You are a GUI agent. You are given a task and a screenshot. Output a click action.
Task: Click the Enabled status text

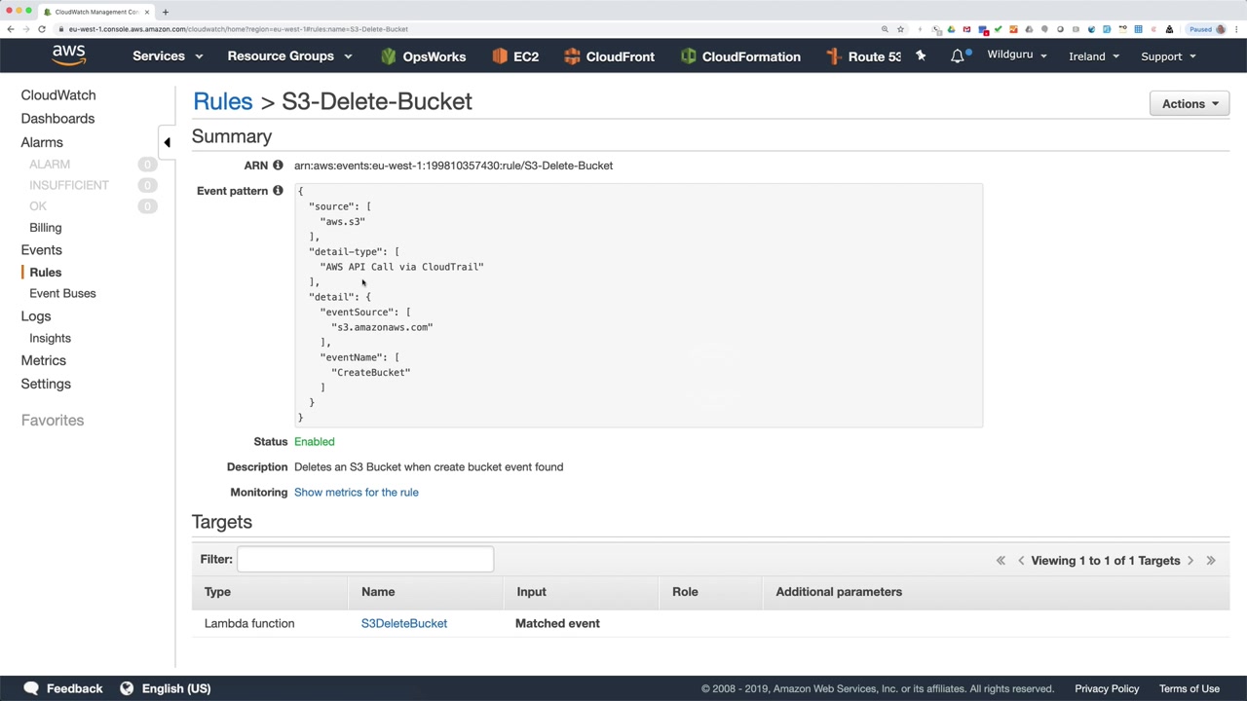pyautogui.click(x=315, y=442)
